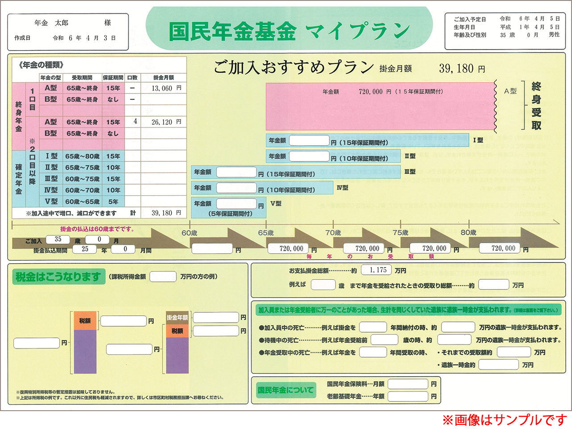Screen dimensions: 572x429
Task: Click the 720,000 box under 70歳
Action: (x=364, y=248)
